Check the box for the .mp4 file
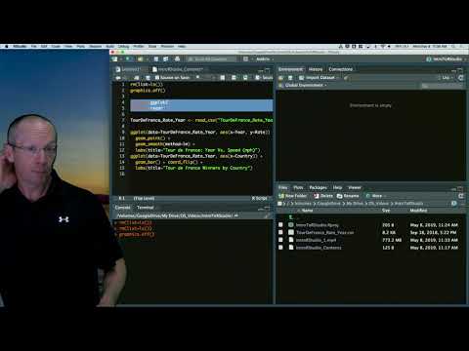469x351 pixels. 280,240
